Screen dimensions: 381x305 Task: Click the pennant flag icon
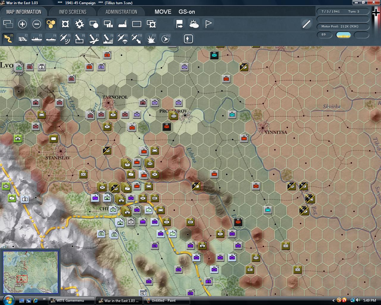tap(208, 24)
